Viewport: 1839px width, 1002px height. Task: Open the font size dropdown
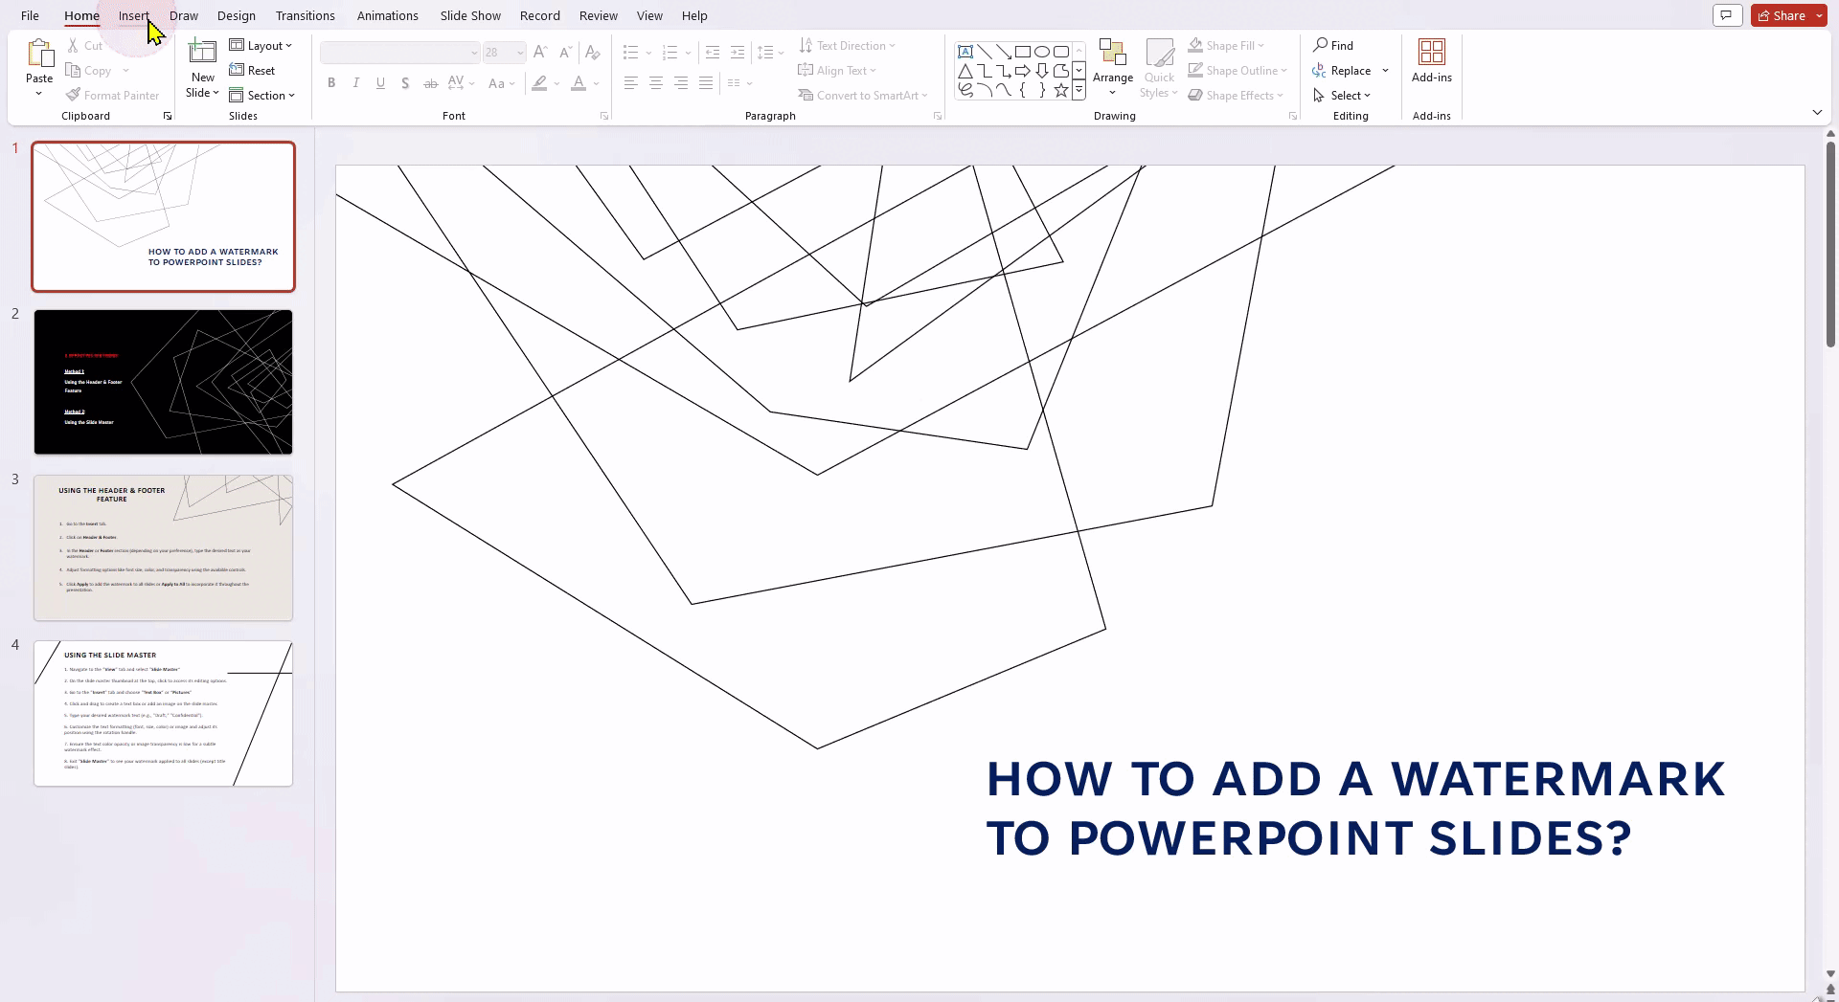pos(520,53)
